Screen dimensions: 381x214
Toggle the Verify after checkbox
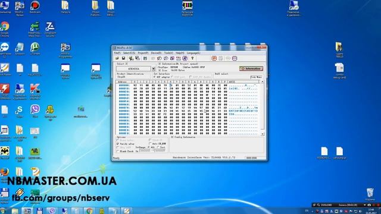pyautogui.click(x=118, y=144)
